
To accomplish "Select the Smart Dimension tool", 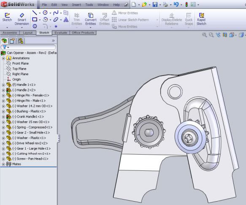I will 22,19.
